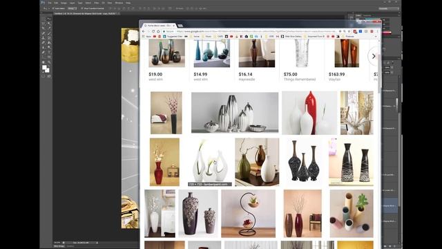442x249 pixels.
Task: Show next shopping results arrow
Action: click(x=374, y=56)
